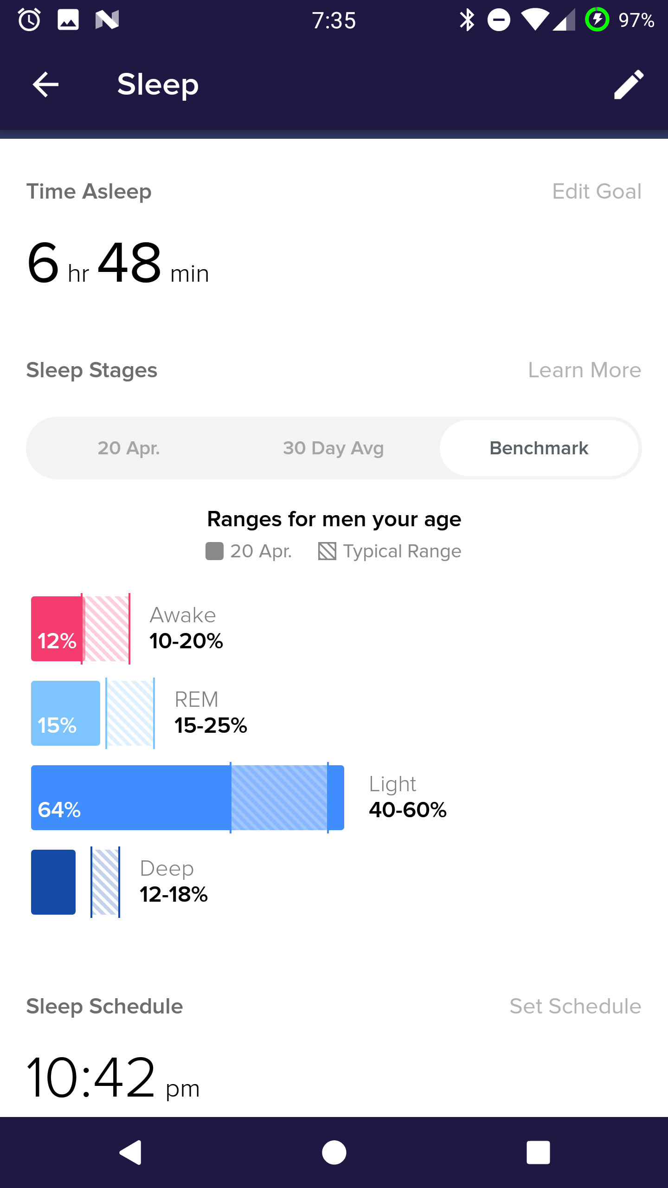Switch to the 30 Day Avg tab
Screen dimensions: 668x1188
[x=334, y=448]
